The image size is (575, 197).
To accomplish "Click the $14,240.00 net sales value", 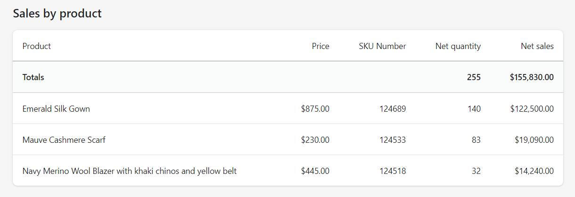I will pos(534,171).
